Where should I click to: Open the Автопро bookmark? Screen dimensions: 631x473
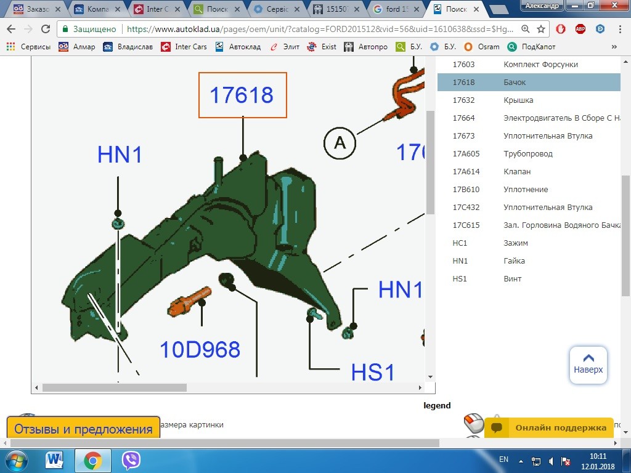pos(365,47)
